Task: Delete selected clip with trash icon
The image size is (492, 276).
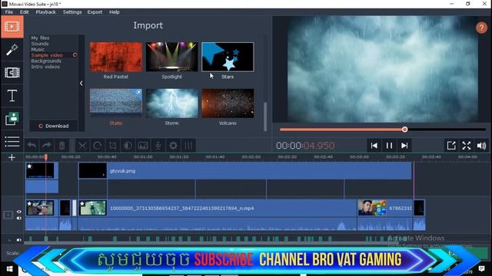Action: 61,146
